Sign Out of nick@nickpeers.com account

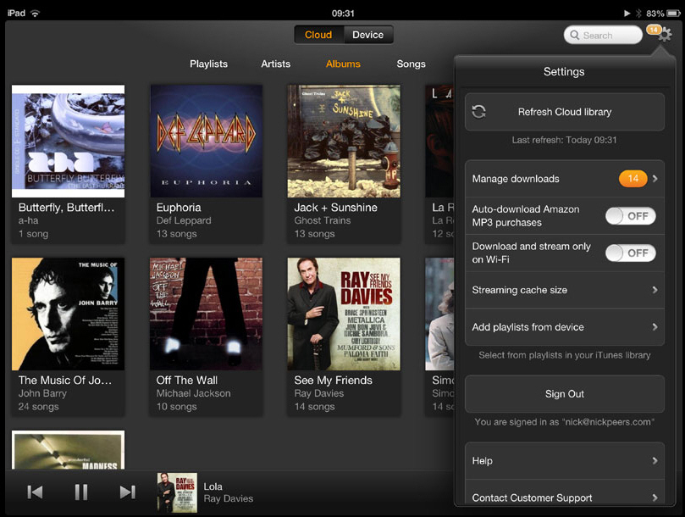(x=564, y=393)
